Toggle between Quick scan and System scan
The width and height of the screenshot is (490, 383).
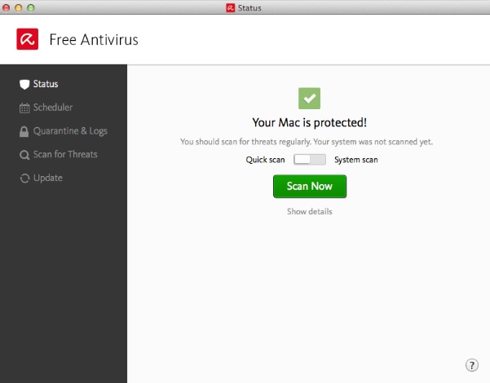310,160
